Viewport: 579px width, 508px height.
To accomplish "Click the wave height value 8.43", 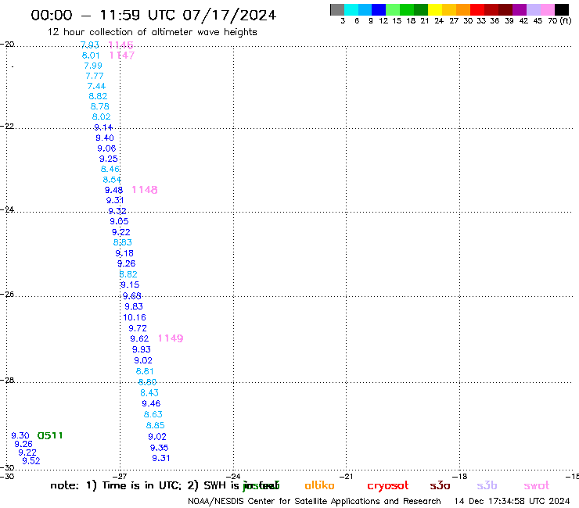I will point(149,393).
